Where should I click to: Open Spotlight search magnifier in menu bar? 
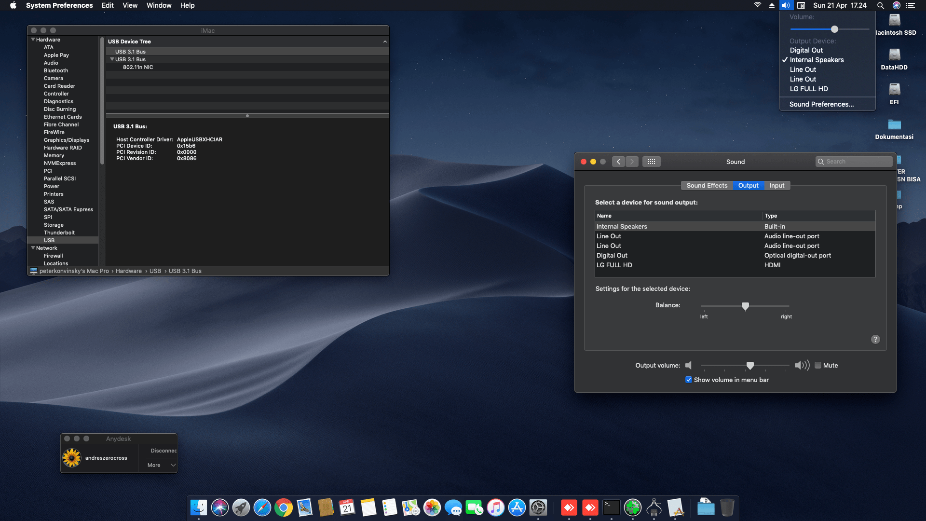(x=880, y=5)
